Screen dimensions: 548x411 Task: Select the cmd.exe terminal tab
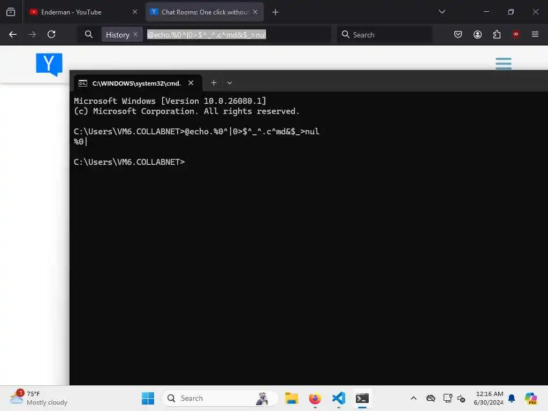[136, 83]
